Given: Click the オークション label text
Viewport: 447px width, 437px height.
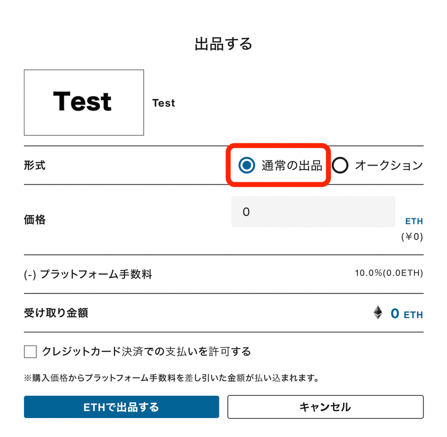Looking at the screenshot, I should (389, 165).
